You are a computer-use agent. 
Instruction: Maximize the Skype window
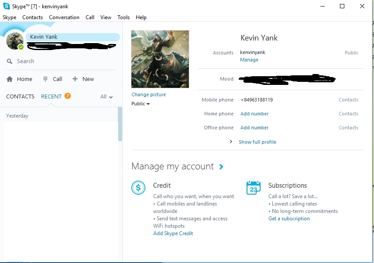[x=342, y=6]
